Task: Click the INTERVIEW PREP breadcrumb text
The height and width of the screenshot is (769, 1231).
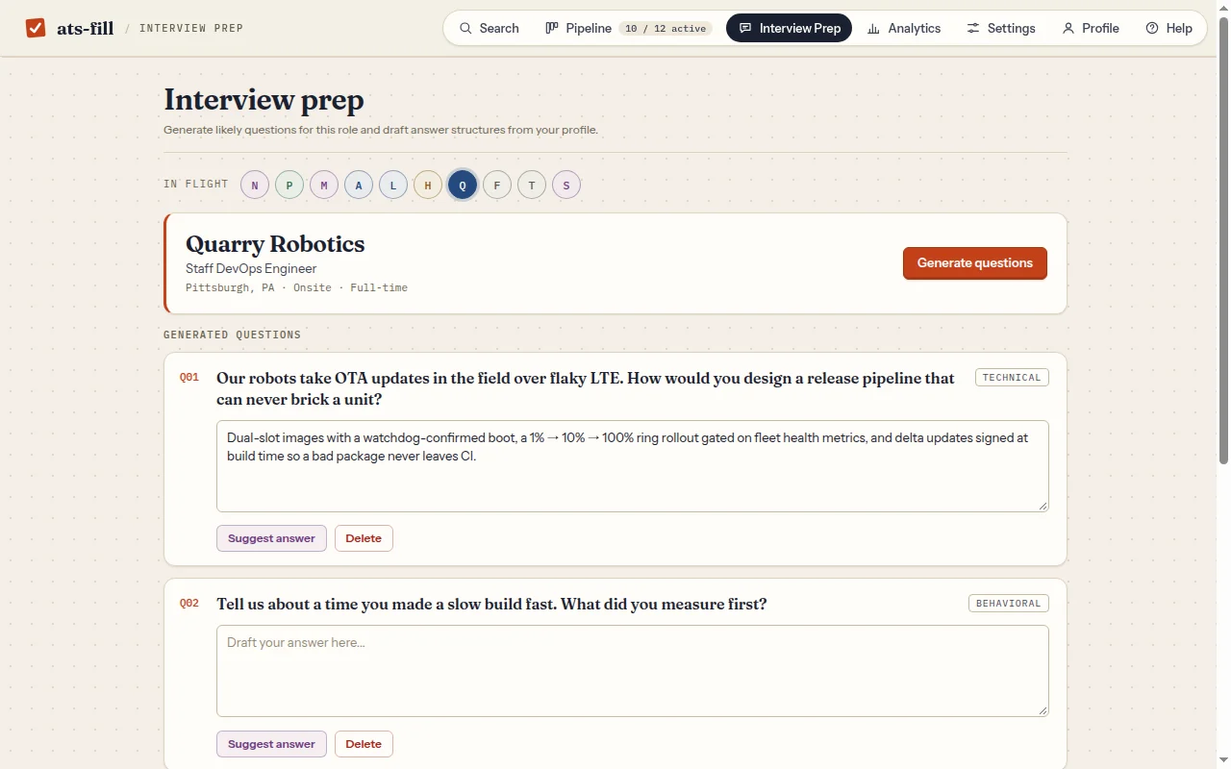Action: (x=191, y=28)
